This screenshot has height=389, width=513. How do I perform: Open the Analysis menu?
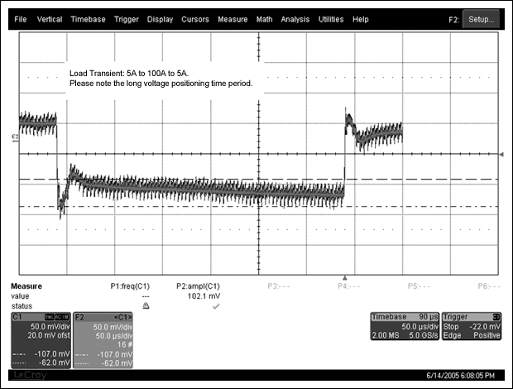pos(295,20)
